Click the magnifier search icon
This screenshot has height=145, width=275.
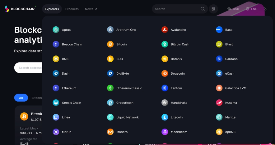tap(203, 9)
